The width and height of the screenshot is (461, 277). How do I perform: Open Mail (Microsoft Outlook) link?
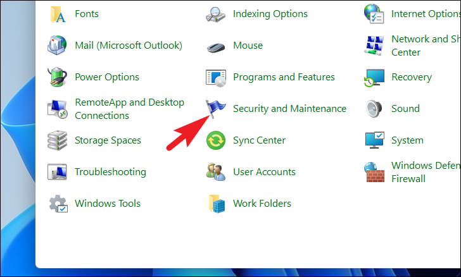coord(129,46)
